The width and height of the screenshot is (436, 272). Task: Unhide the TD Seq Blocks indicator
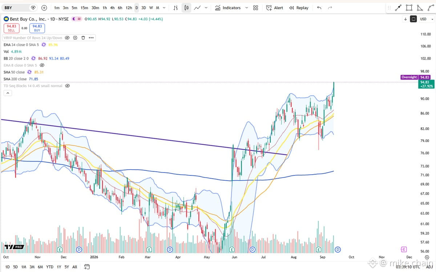(66, 86)
